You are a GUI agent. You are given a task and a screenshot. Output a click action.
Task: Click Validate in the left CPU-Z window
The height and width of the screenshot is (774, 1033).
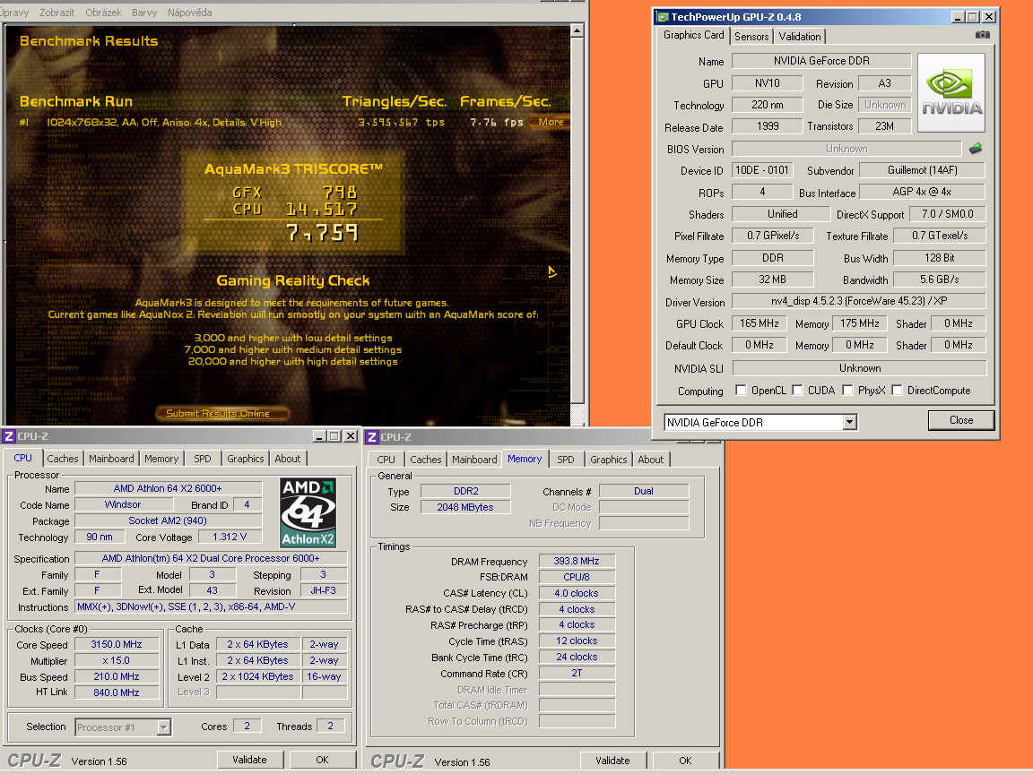pos(249,761)
